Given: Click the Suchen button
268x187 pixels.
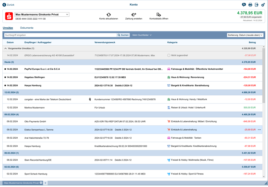Looking at the screenshot, I should (x=123, y=35).
